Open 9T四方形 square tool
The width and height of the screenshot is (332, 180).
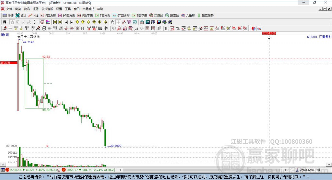click(x=121, y=16)
